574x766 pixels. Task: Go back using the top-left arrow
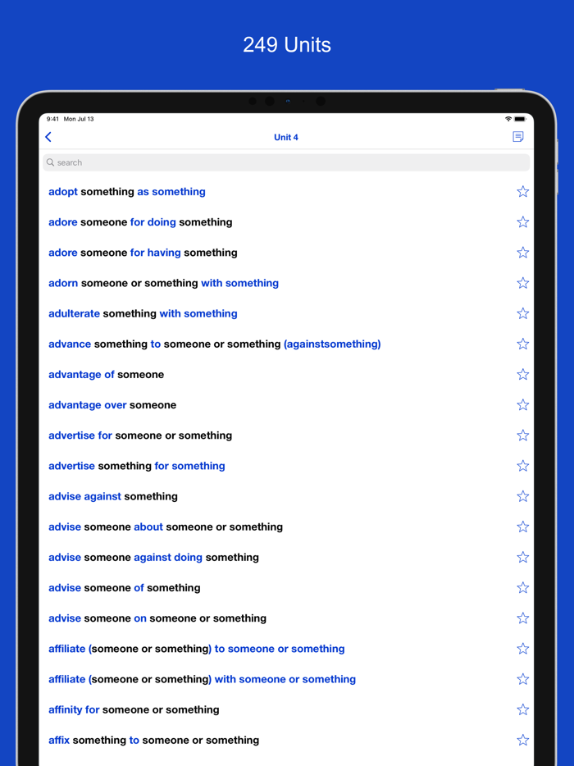point(48,137)
